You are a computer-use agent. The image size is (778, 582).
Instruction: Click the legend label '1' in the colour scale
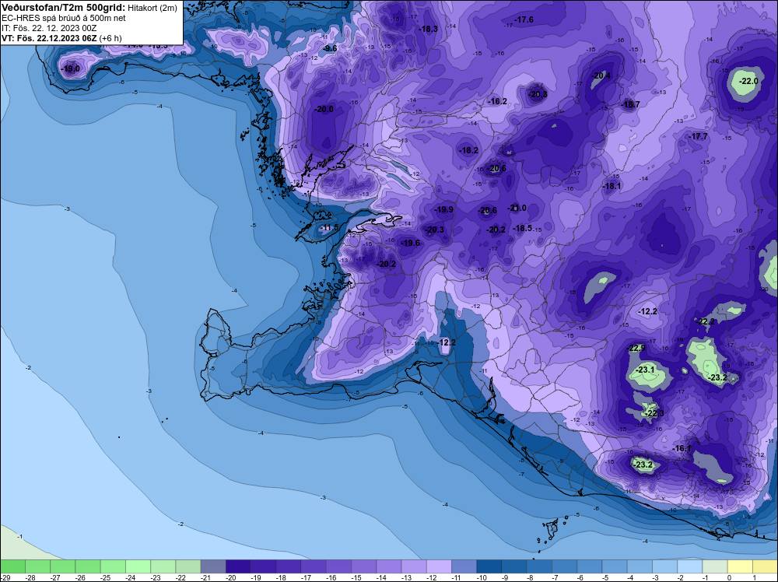coord(754,577)
